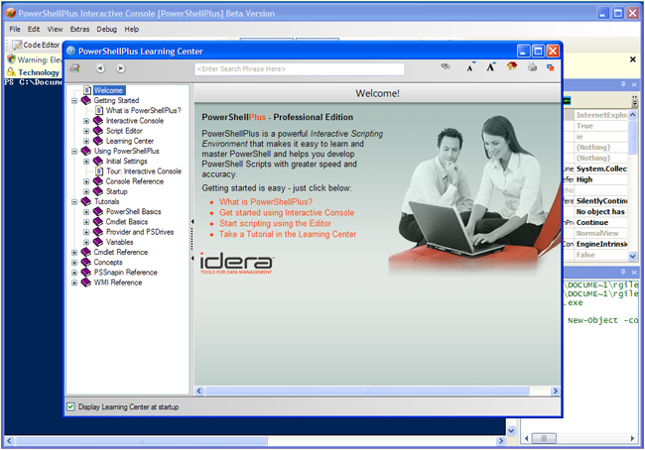The image size is (645, 450).
Task: Open the File menu
Action: tap(15, 29)
